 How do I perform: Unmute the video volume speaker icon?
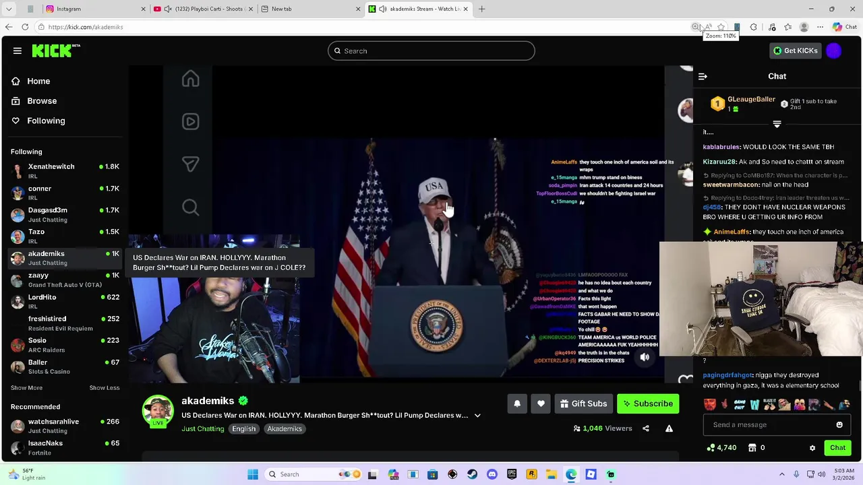645,358
